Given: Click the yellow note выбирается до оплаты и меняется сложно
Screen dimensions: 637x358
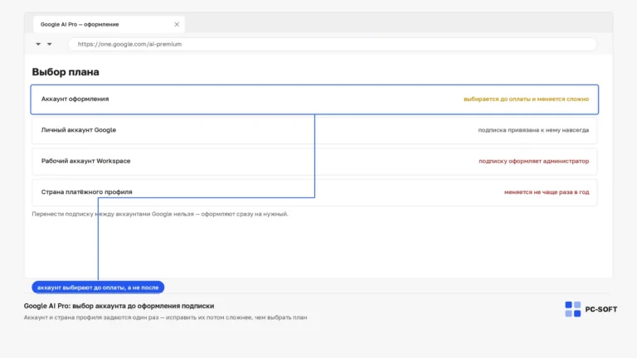Looking at the screenshot, I should click(x=526, y=99).
